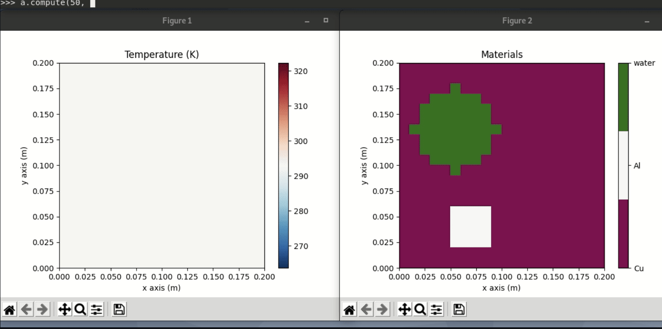Viewport: 662px width, 329px height.
Task: Toggle Pan tool in Figure 2 toolbar
Action: [x=404, y=309]
